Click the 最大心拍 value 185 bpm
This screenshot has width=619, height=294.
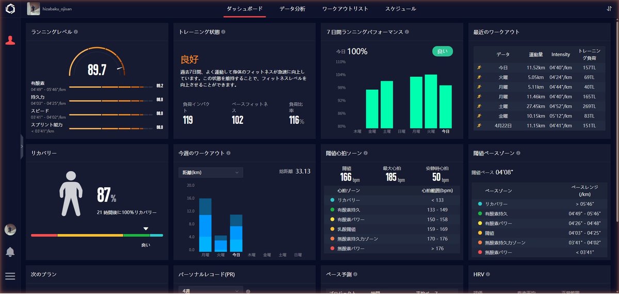(x=395, y=177)
